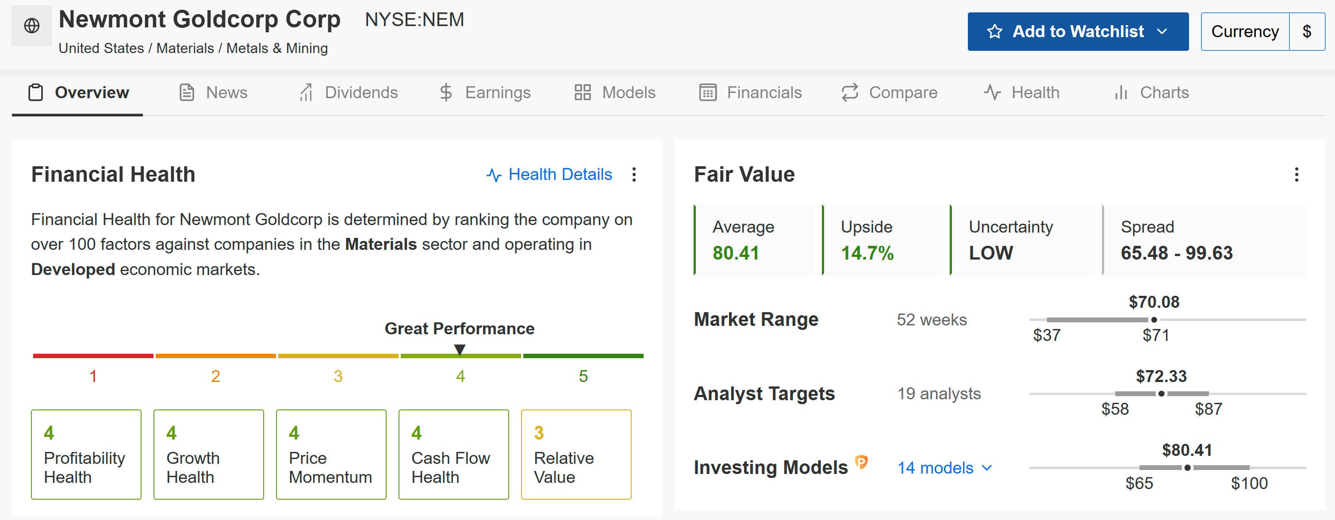Click the dollar icon next to Earnings

[446, 93]
